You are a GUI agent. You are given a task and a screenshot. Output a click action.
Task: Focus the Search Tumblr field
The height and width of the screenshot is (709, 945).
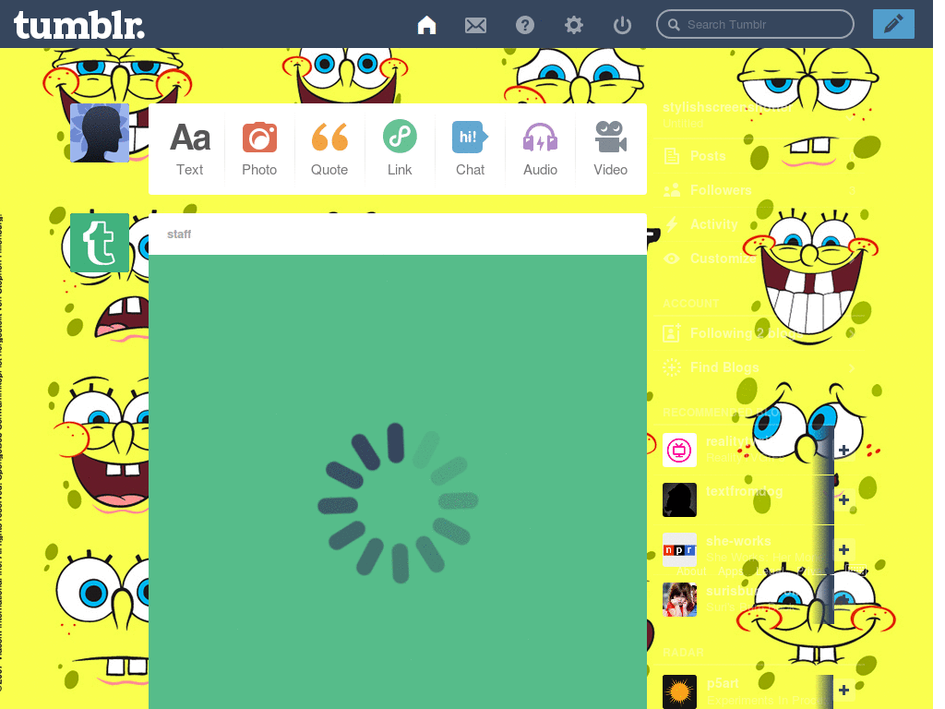coord(755,24)
